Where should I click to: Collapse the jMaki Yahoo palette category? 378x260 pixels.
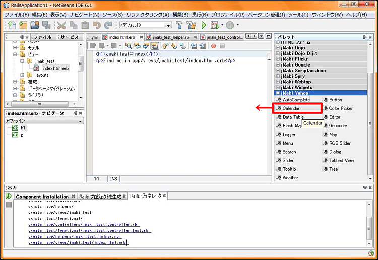click(x=278, y=93)
